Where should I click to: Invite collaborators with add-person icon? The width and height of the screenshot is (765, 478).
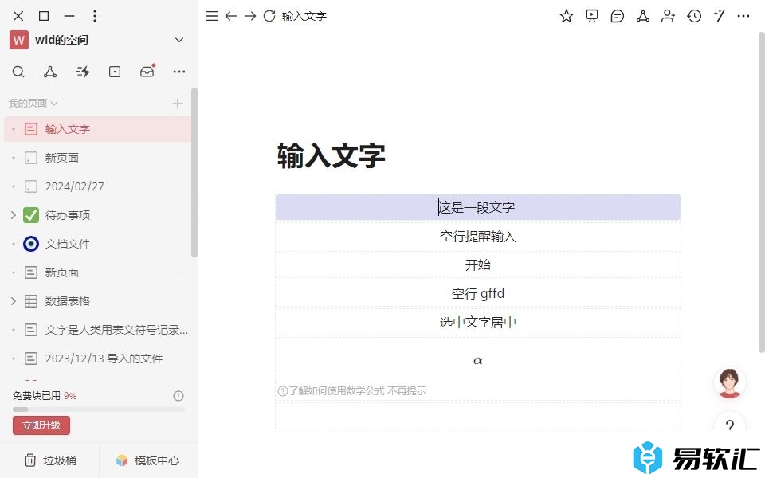click(668, 16)
